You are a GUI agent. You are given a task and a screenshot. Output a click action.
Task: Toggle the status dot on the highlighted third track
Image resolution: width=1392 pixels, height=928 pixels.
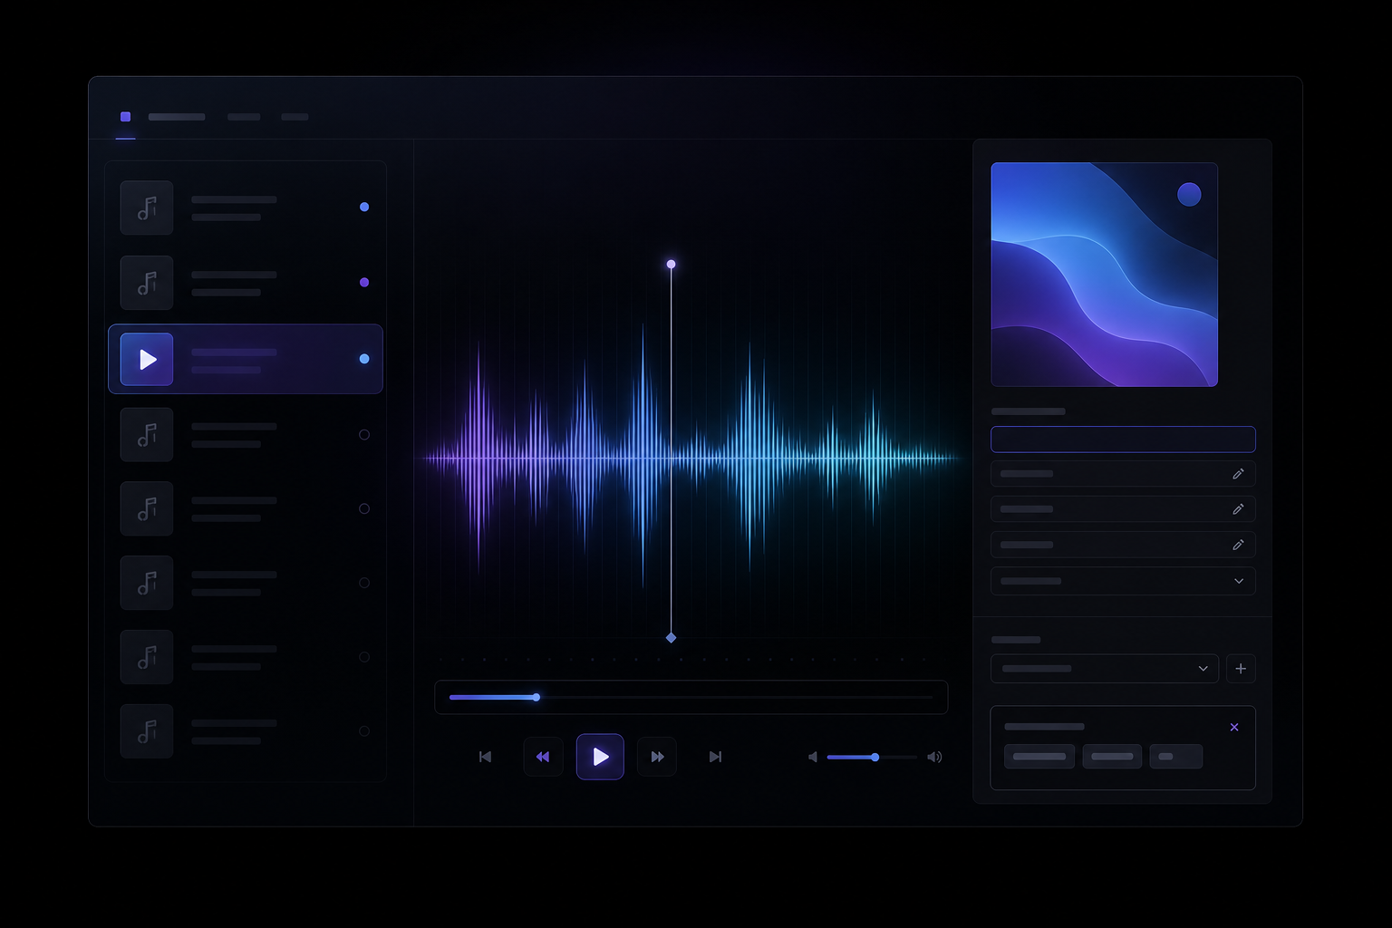(x=364, y=359)
